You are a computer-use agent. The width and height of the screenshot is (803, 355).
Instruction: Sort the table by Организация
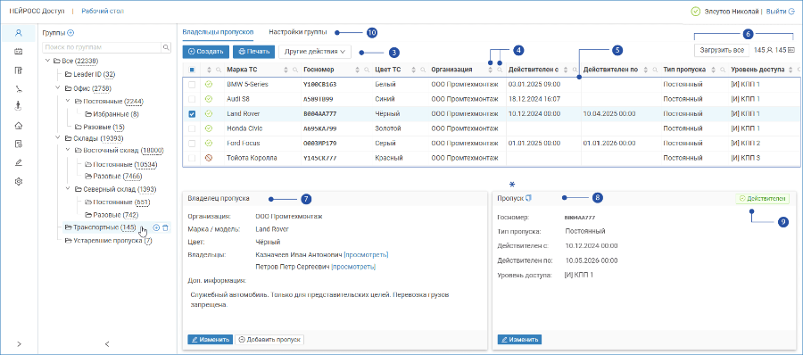click(x=490, y=70)
